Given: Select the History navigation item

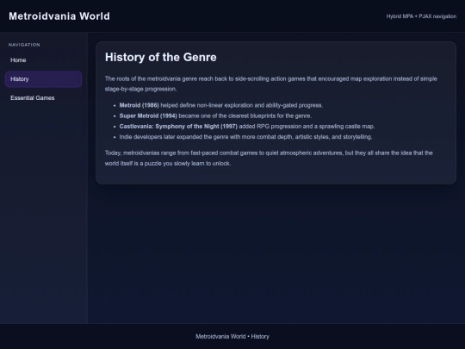Looking at the screenshot, I should pyautogui.click(x=43, y=79).
